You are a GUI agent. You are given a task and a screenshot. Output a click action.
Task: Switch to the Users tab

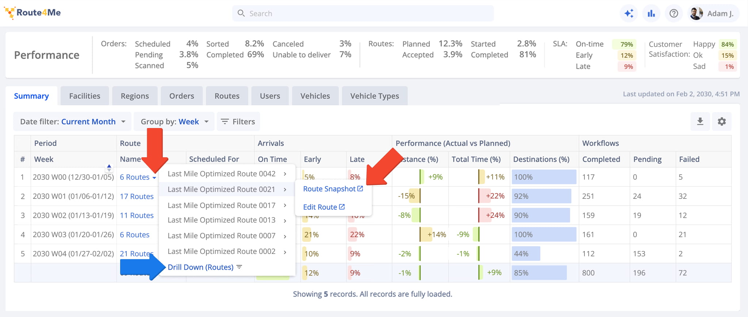[x=270, y=96]
